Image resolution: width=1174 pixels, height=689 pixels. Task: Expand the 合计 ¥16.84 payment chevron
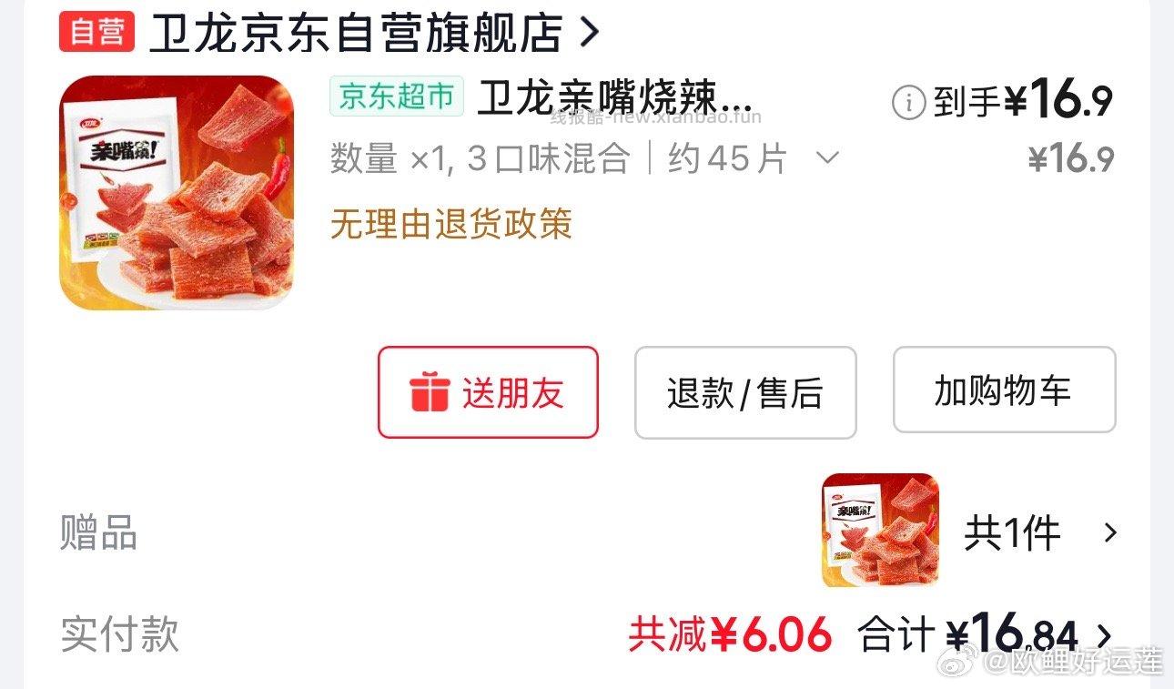tap(1104, 634)
